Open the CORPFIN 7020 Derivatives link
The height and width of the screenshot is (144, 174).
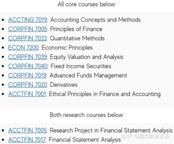click(x=28, y=85)
